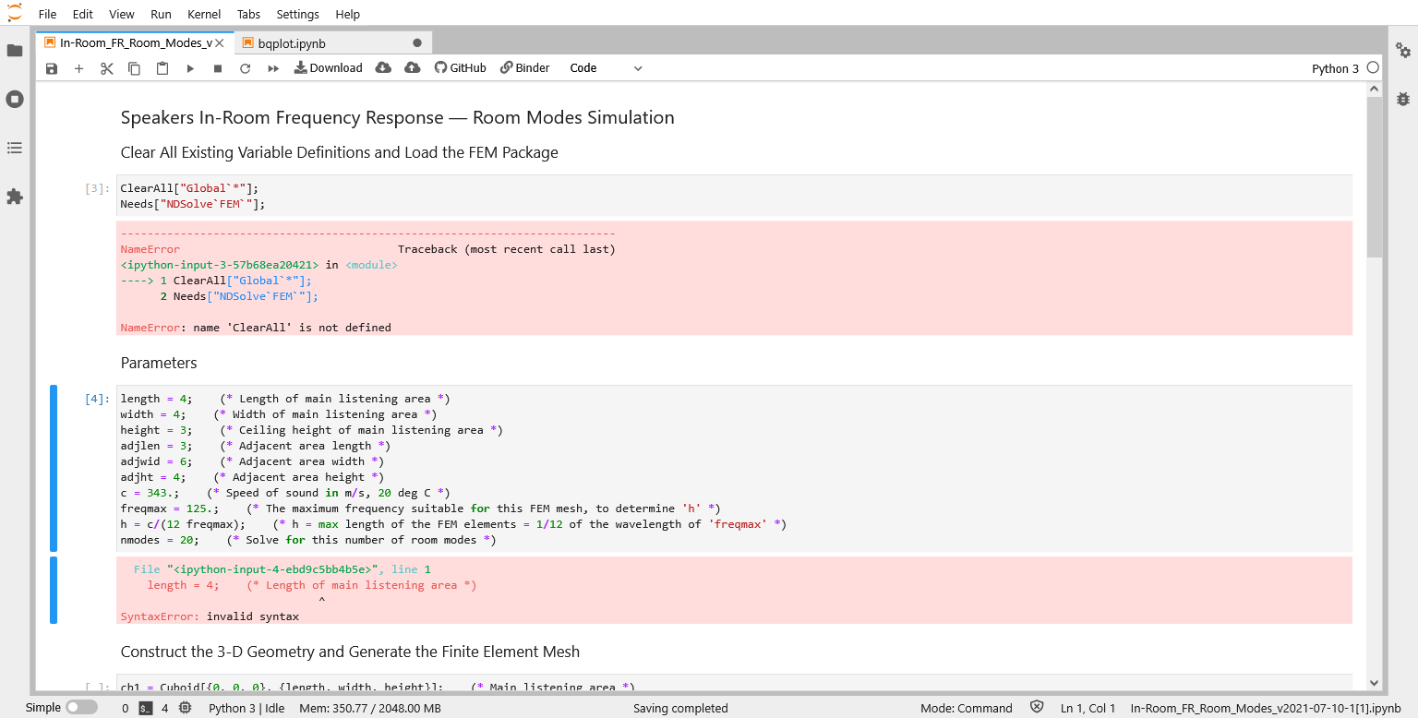Viewport: 1418px width, 718px height.
Task: Toggle the Simple interface mode switch
Action: (81, 708)
